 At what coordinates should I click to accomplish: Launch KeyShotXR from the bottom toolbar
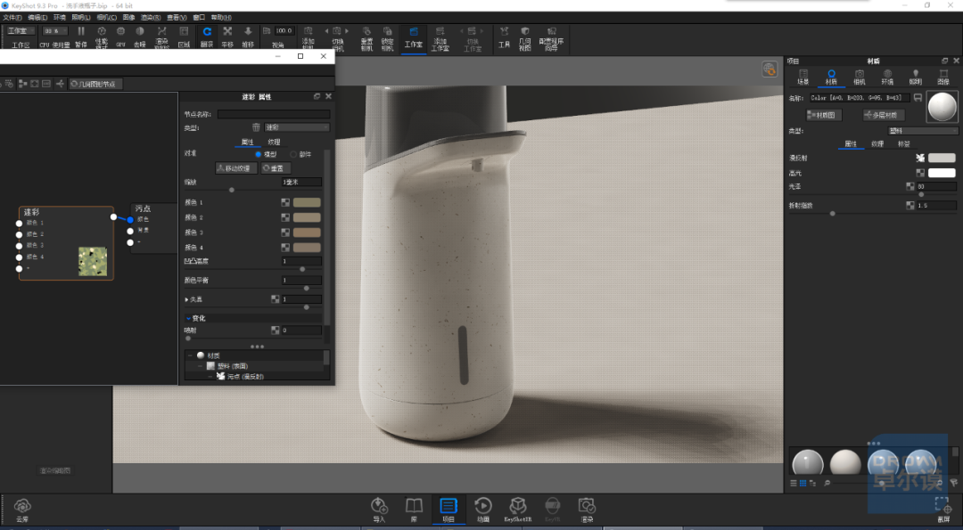518,510
